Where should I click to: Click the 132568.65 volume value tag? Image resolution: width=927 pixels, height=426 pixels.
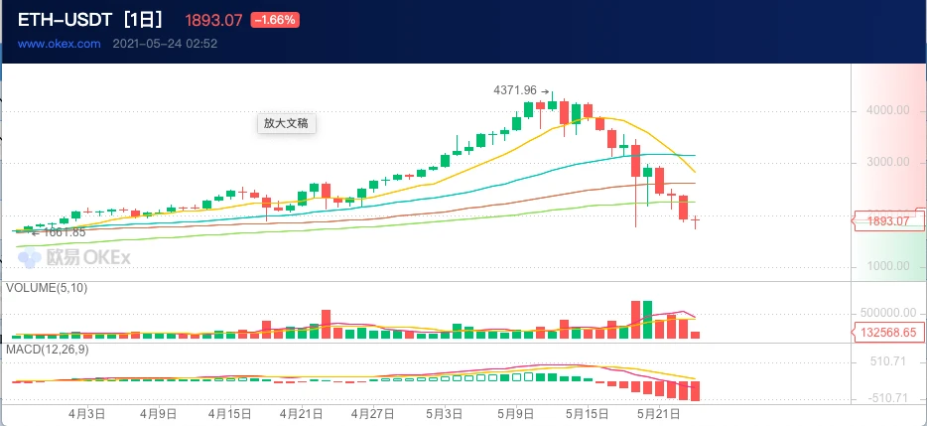pyautogui.click(x=888, y=333)
